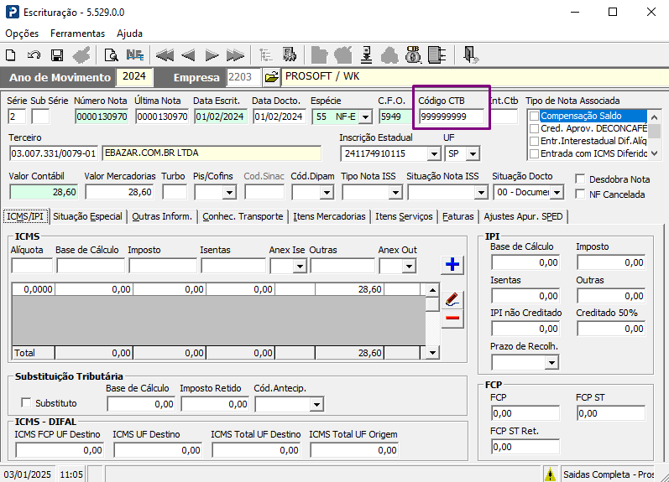Add ICMS line with blue plus
The height and width of the screenshot is (482, 669).
coord(452,264)
